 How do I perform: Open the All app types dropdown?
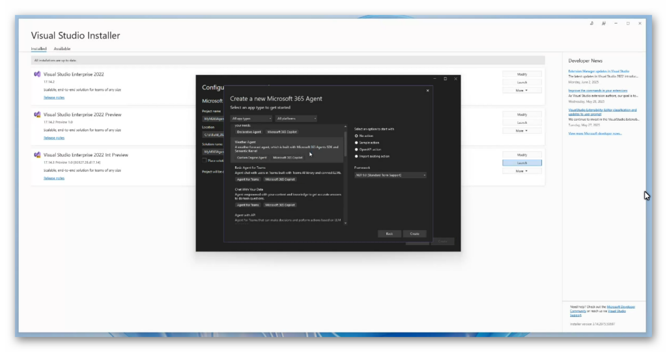pyautogui.click(x=251, y=119)
